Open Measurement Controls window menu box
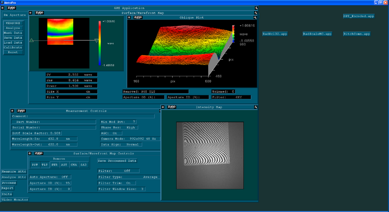 (12, 111)
